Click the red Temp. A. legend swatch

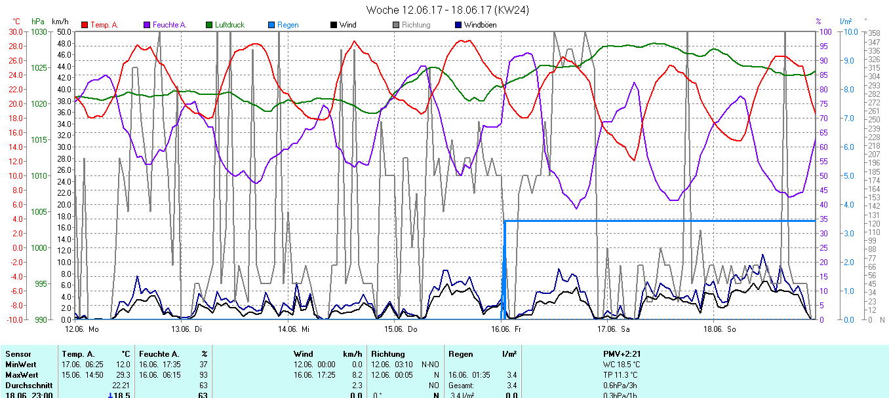tap(85, 25)
